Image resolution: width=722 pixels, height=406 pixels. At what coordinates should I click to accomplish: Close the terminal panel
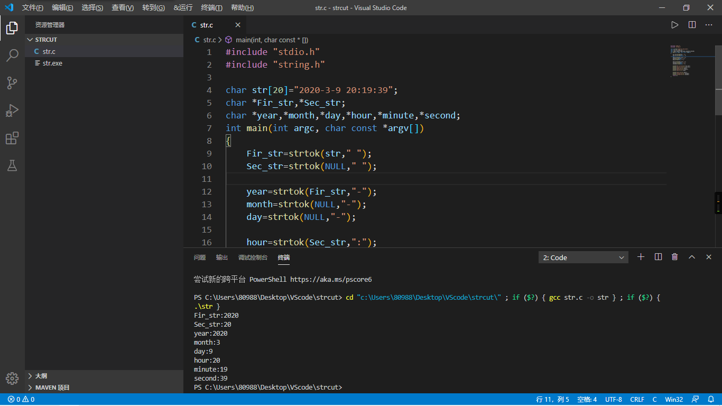click(x=709, y=257)
